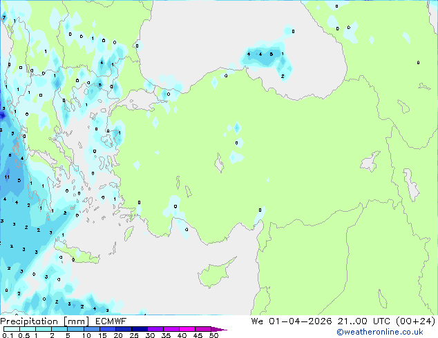Click the '0.5' legend label

point(23,335)
